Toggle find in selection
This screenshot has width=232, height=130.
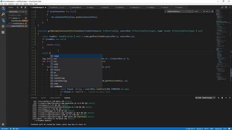coord(210,12)
